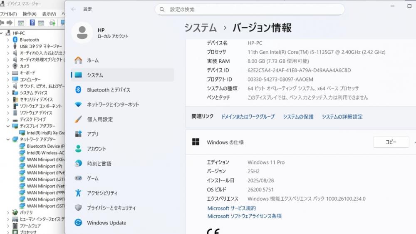Select Intel(R) Iris(R) Xe Graphics device
Viewport: 416px width, 234px height.
pyautogui.click(x=46, y=132)
